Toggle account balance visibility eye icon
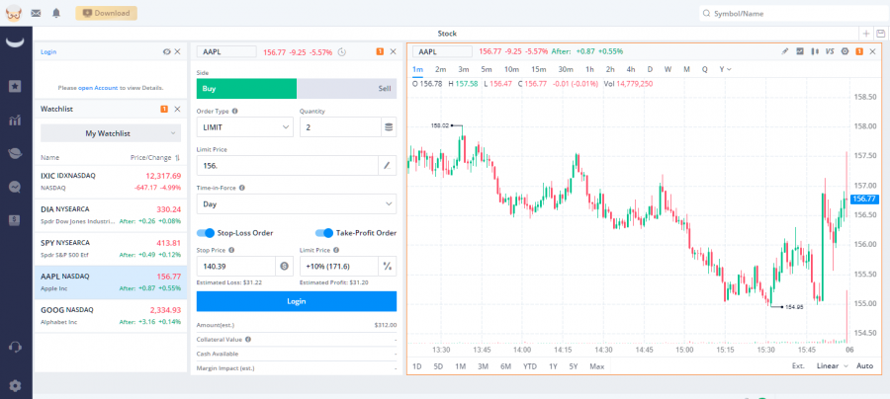The height and width of the screenshot is (399, 890). click(166, 51)
